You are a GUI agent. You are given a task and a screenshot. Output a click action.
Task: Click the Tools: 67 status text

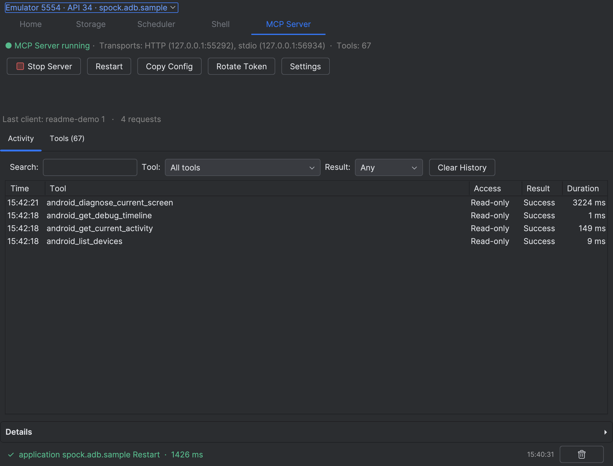tap(354, 46)
